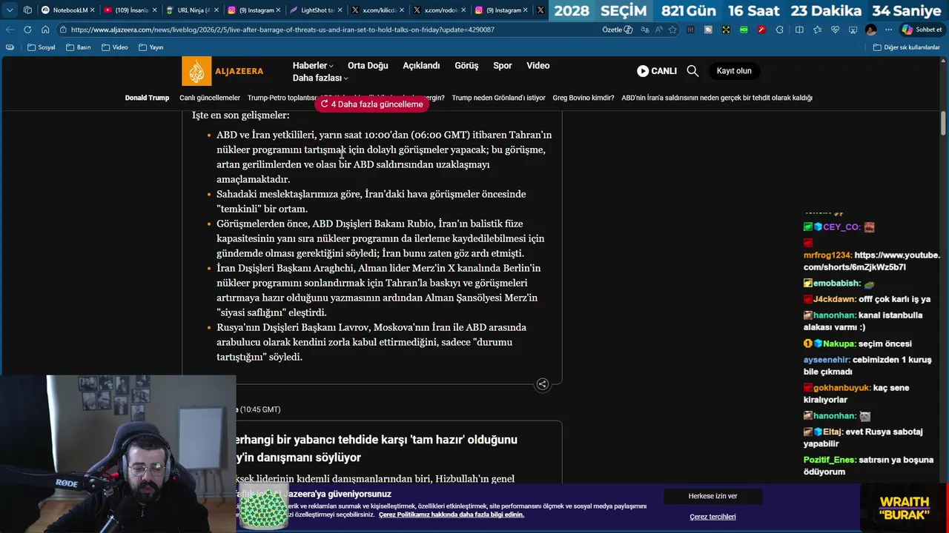Screen dimensions: 949x533
Task: Open Trump neden Grönland'ı istiyor link
Action: pos(498,98)
